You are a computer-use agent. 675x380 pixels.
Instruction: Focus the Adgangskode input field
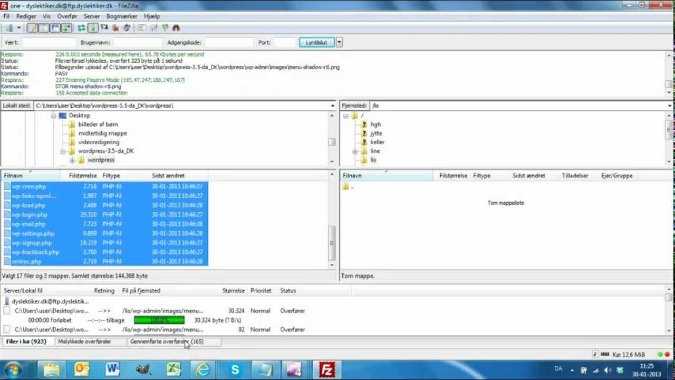(x=229, y=42)
